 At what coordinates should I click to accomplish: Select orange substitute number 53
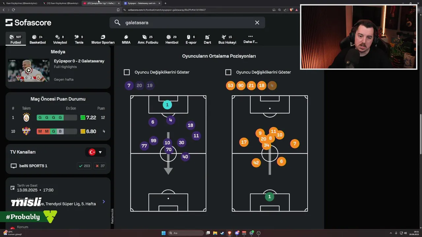230,85
